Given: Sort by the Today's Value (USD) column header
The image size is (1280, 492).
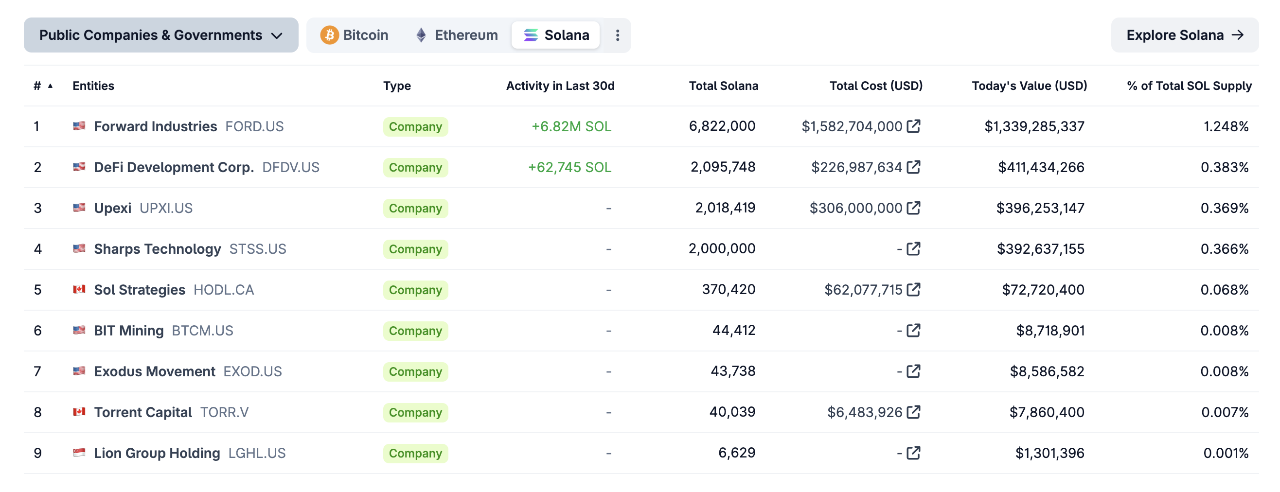Looking at the screenshot, I should (x=1029, y=86).
